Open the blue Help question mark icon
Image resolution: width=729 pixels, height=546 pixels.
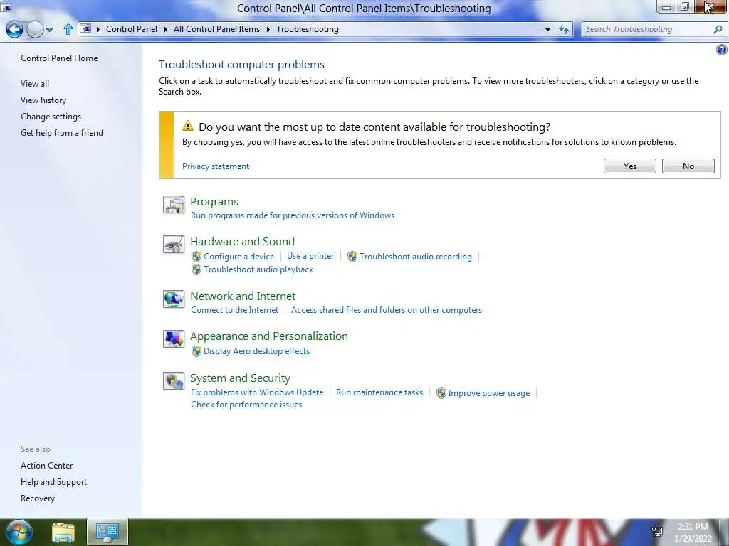click(722, 50)
